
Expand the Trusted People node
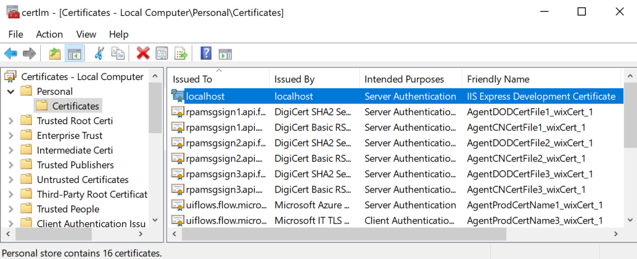click(x=11, y=209)
